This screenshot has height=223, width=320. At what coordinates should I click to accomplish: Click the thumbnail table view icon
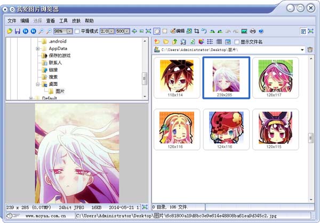pyautogui.click(x=228, y=42)
